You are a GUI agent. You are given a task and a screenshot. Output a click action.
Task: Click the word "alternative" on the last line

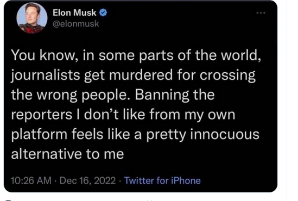(x=47, y=153)
